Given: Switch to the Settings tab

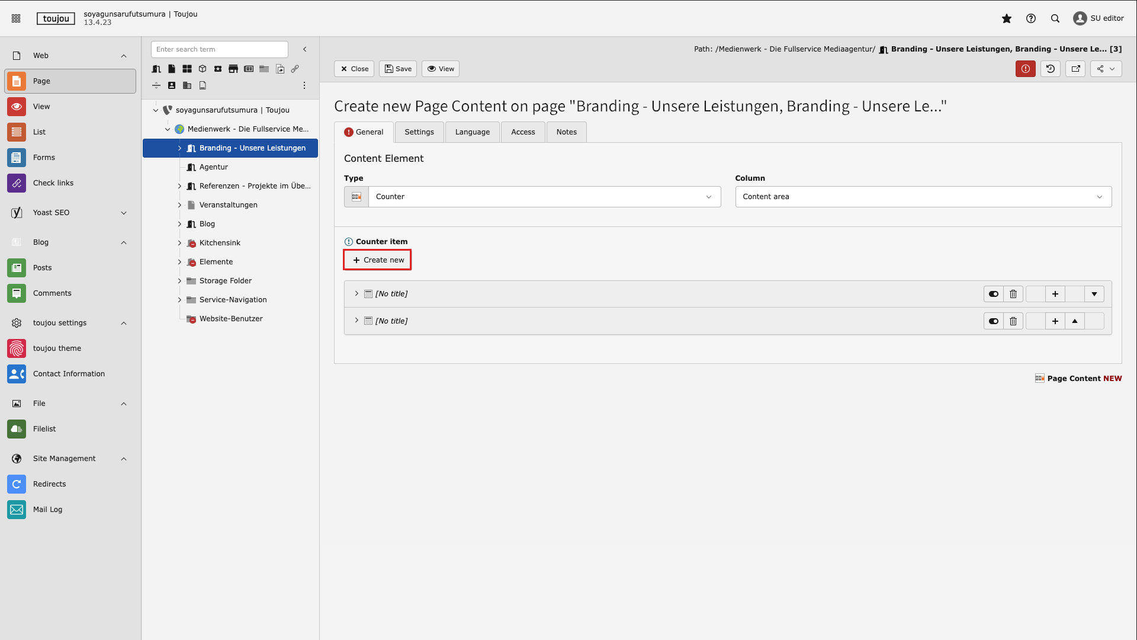Looking at the screenshot, I should (419, 132).
